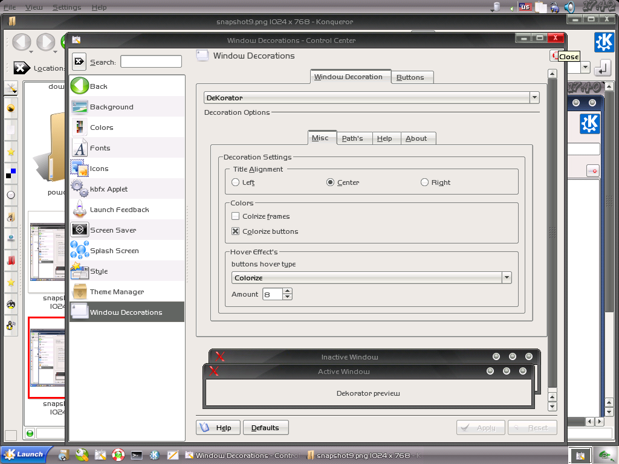Switch to the Window Decoration tab
619x464 pixels.
coord(351,77)
